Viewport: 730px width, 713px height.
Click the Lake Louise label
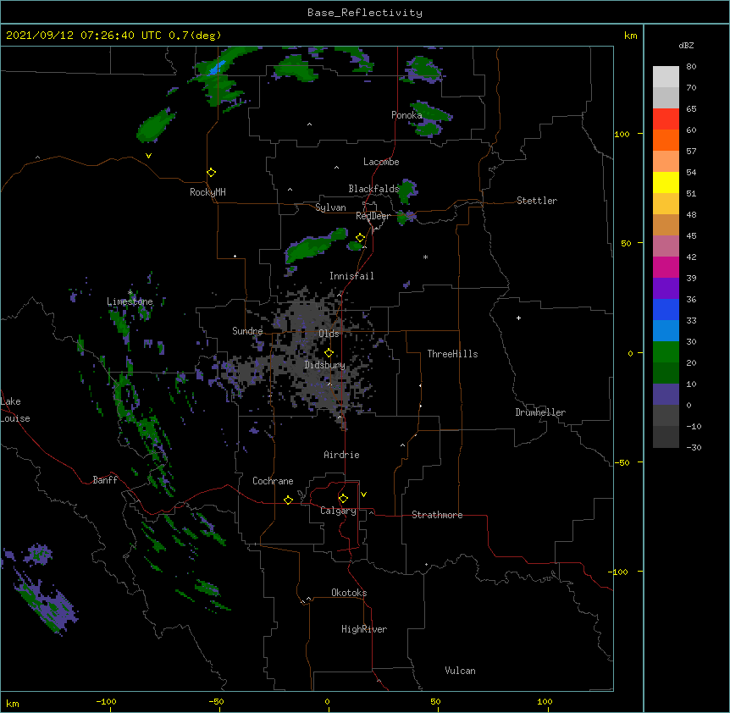pos(15,410)
